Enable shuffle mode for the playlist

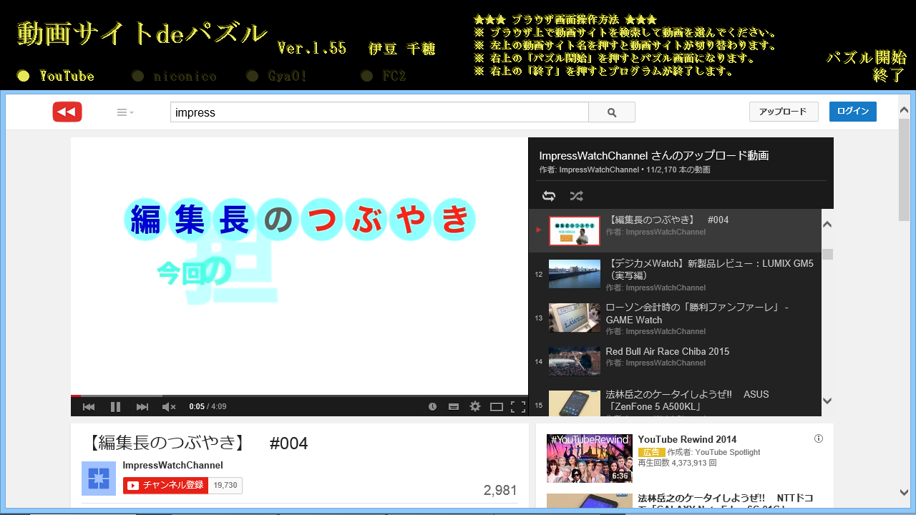pos(576,195)
